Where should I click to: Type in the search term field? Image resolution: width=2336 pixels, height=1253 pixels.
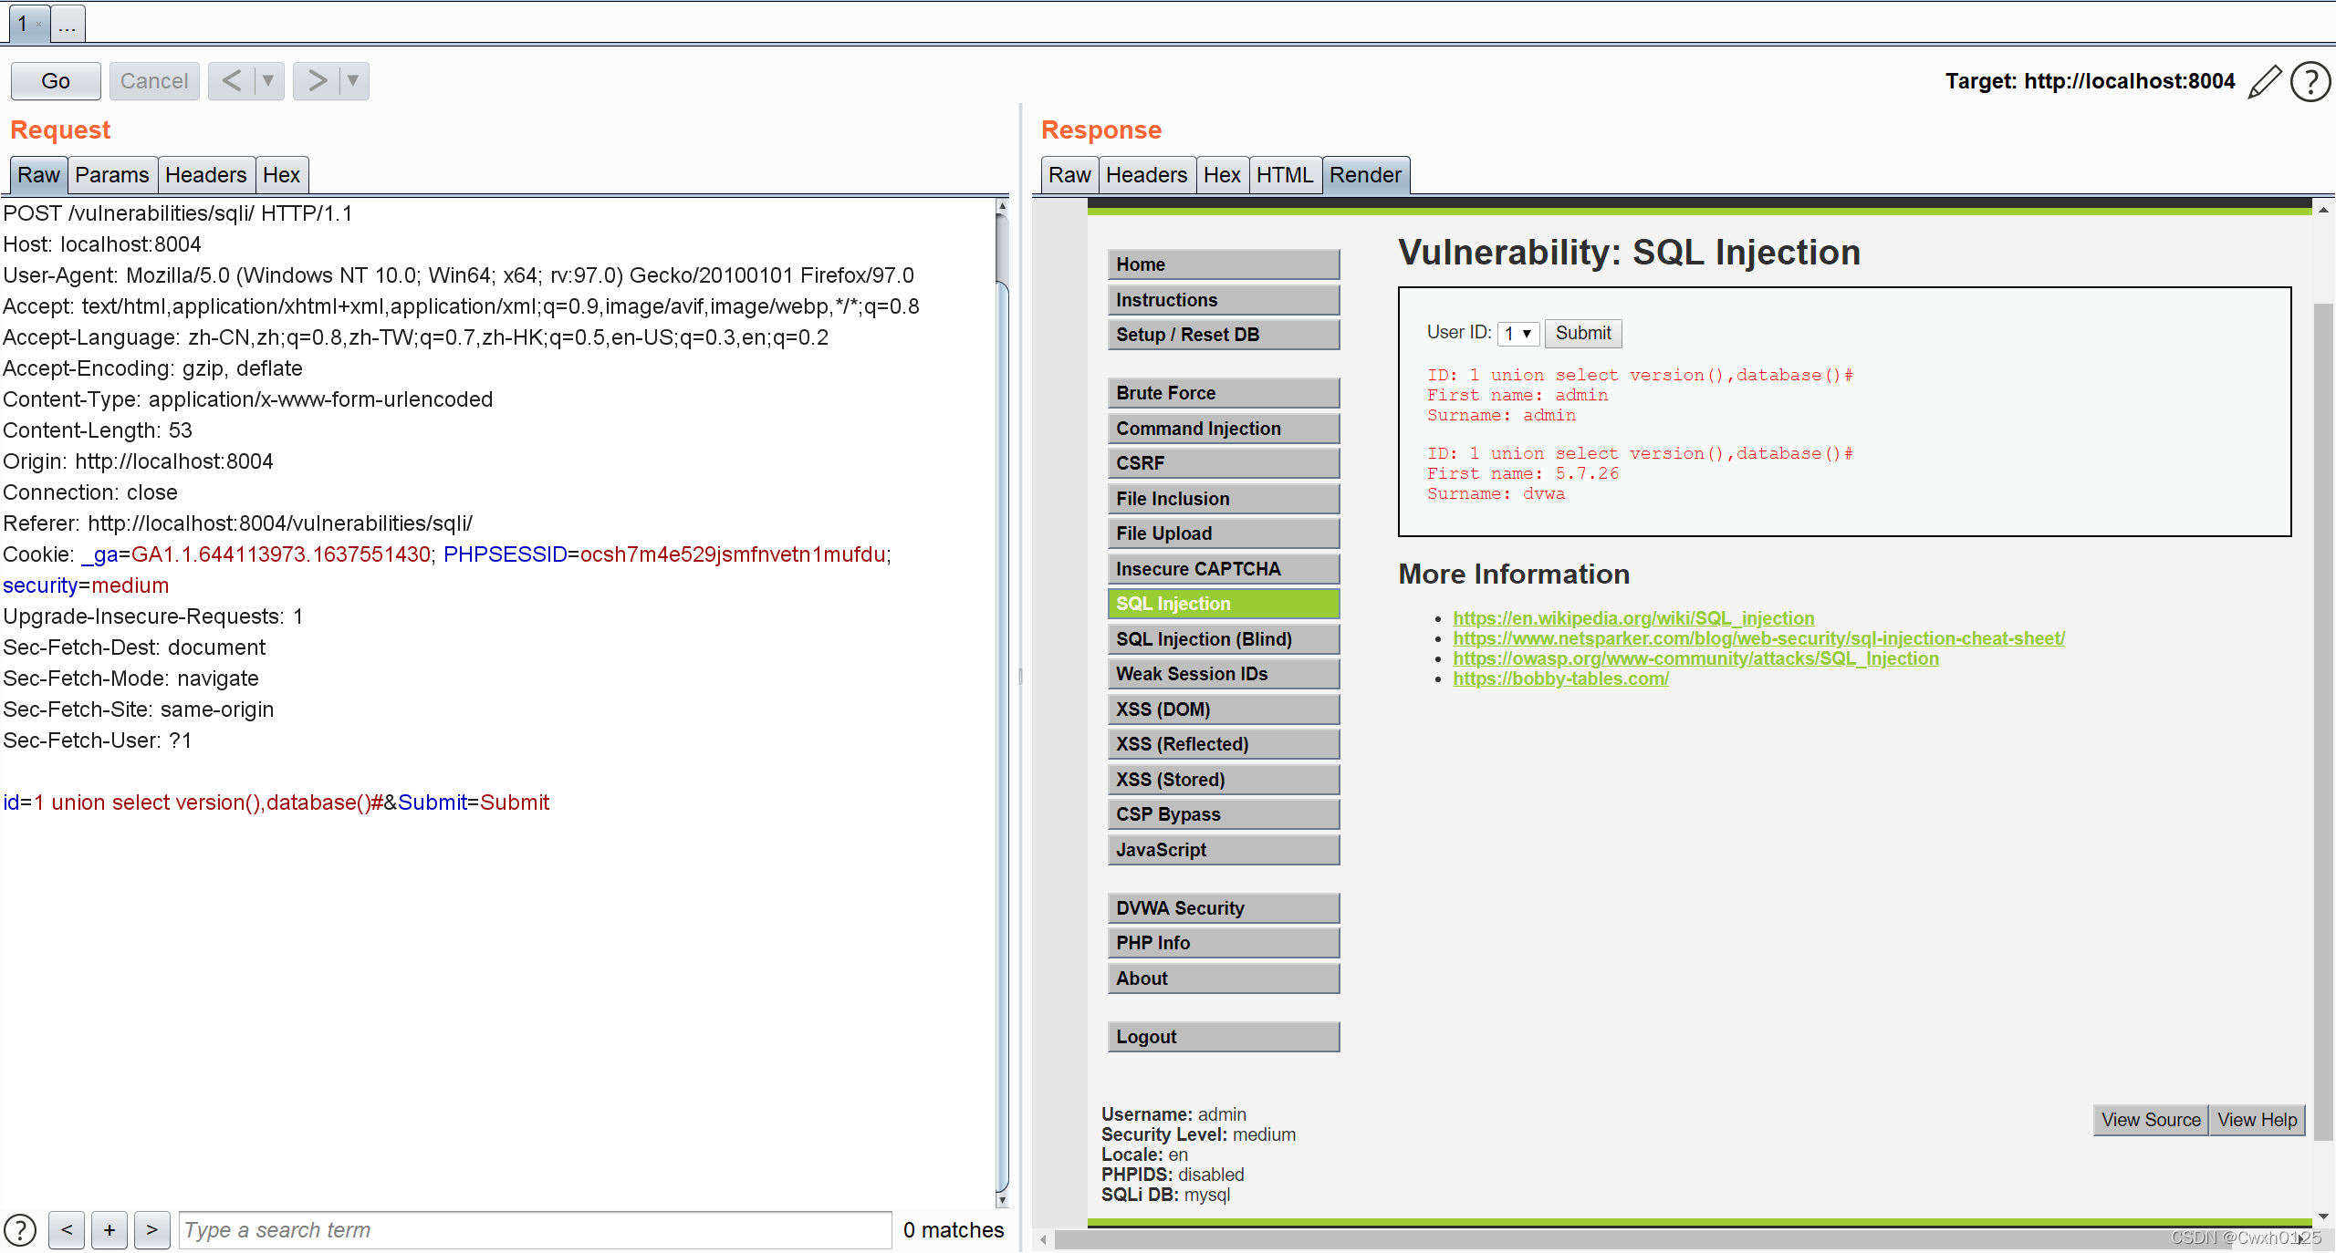coord(535,1230)
